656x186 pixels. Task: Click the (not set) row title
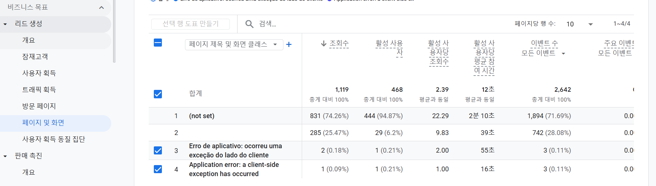pyautogui.click(x=202, y=116)
